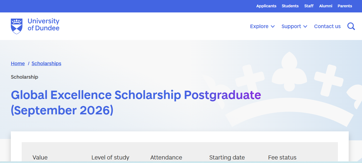Open the Scholarships breadcrumb link

point(46,63)
